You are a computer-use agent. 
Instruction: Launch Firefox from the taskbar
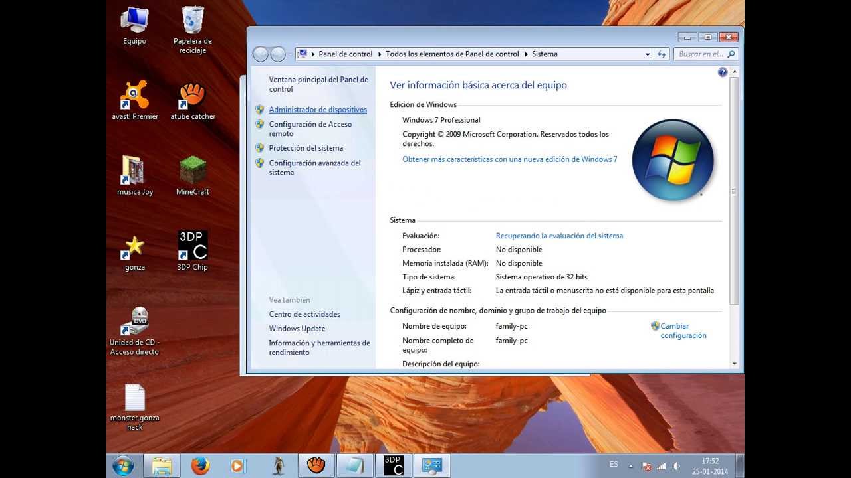tap(200, 466)
